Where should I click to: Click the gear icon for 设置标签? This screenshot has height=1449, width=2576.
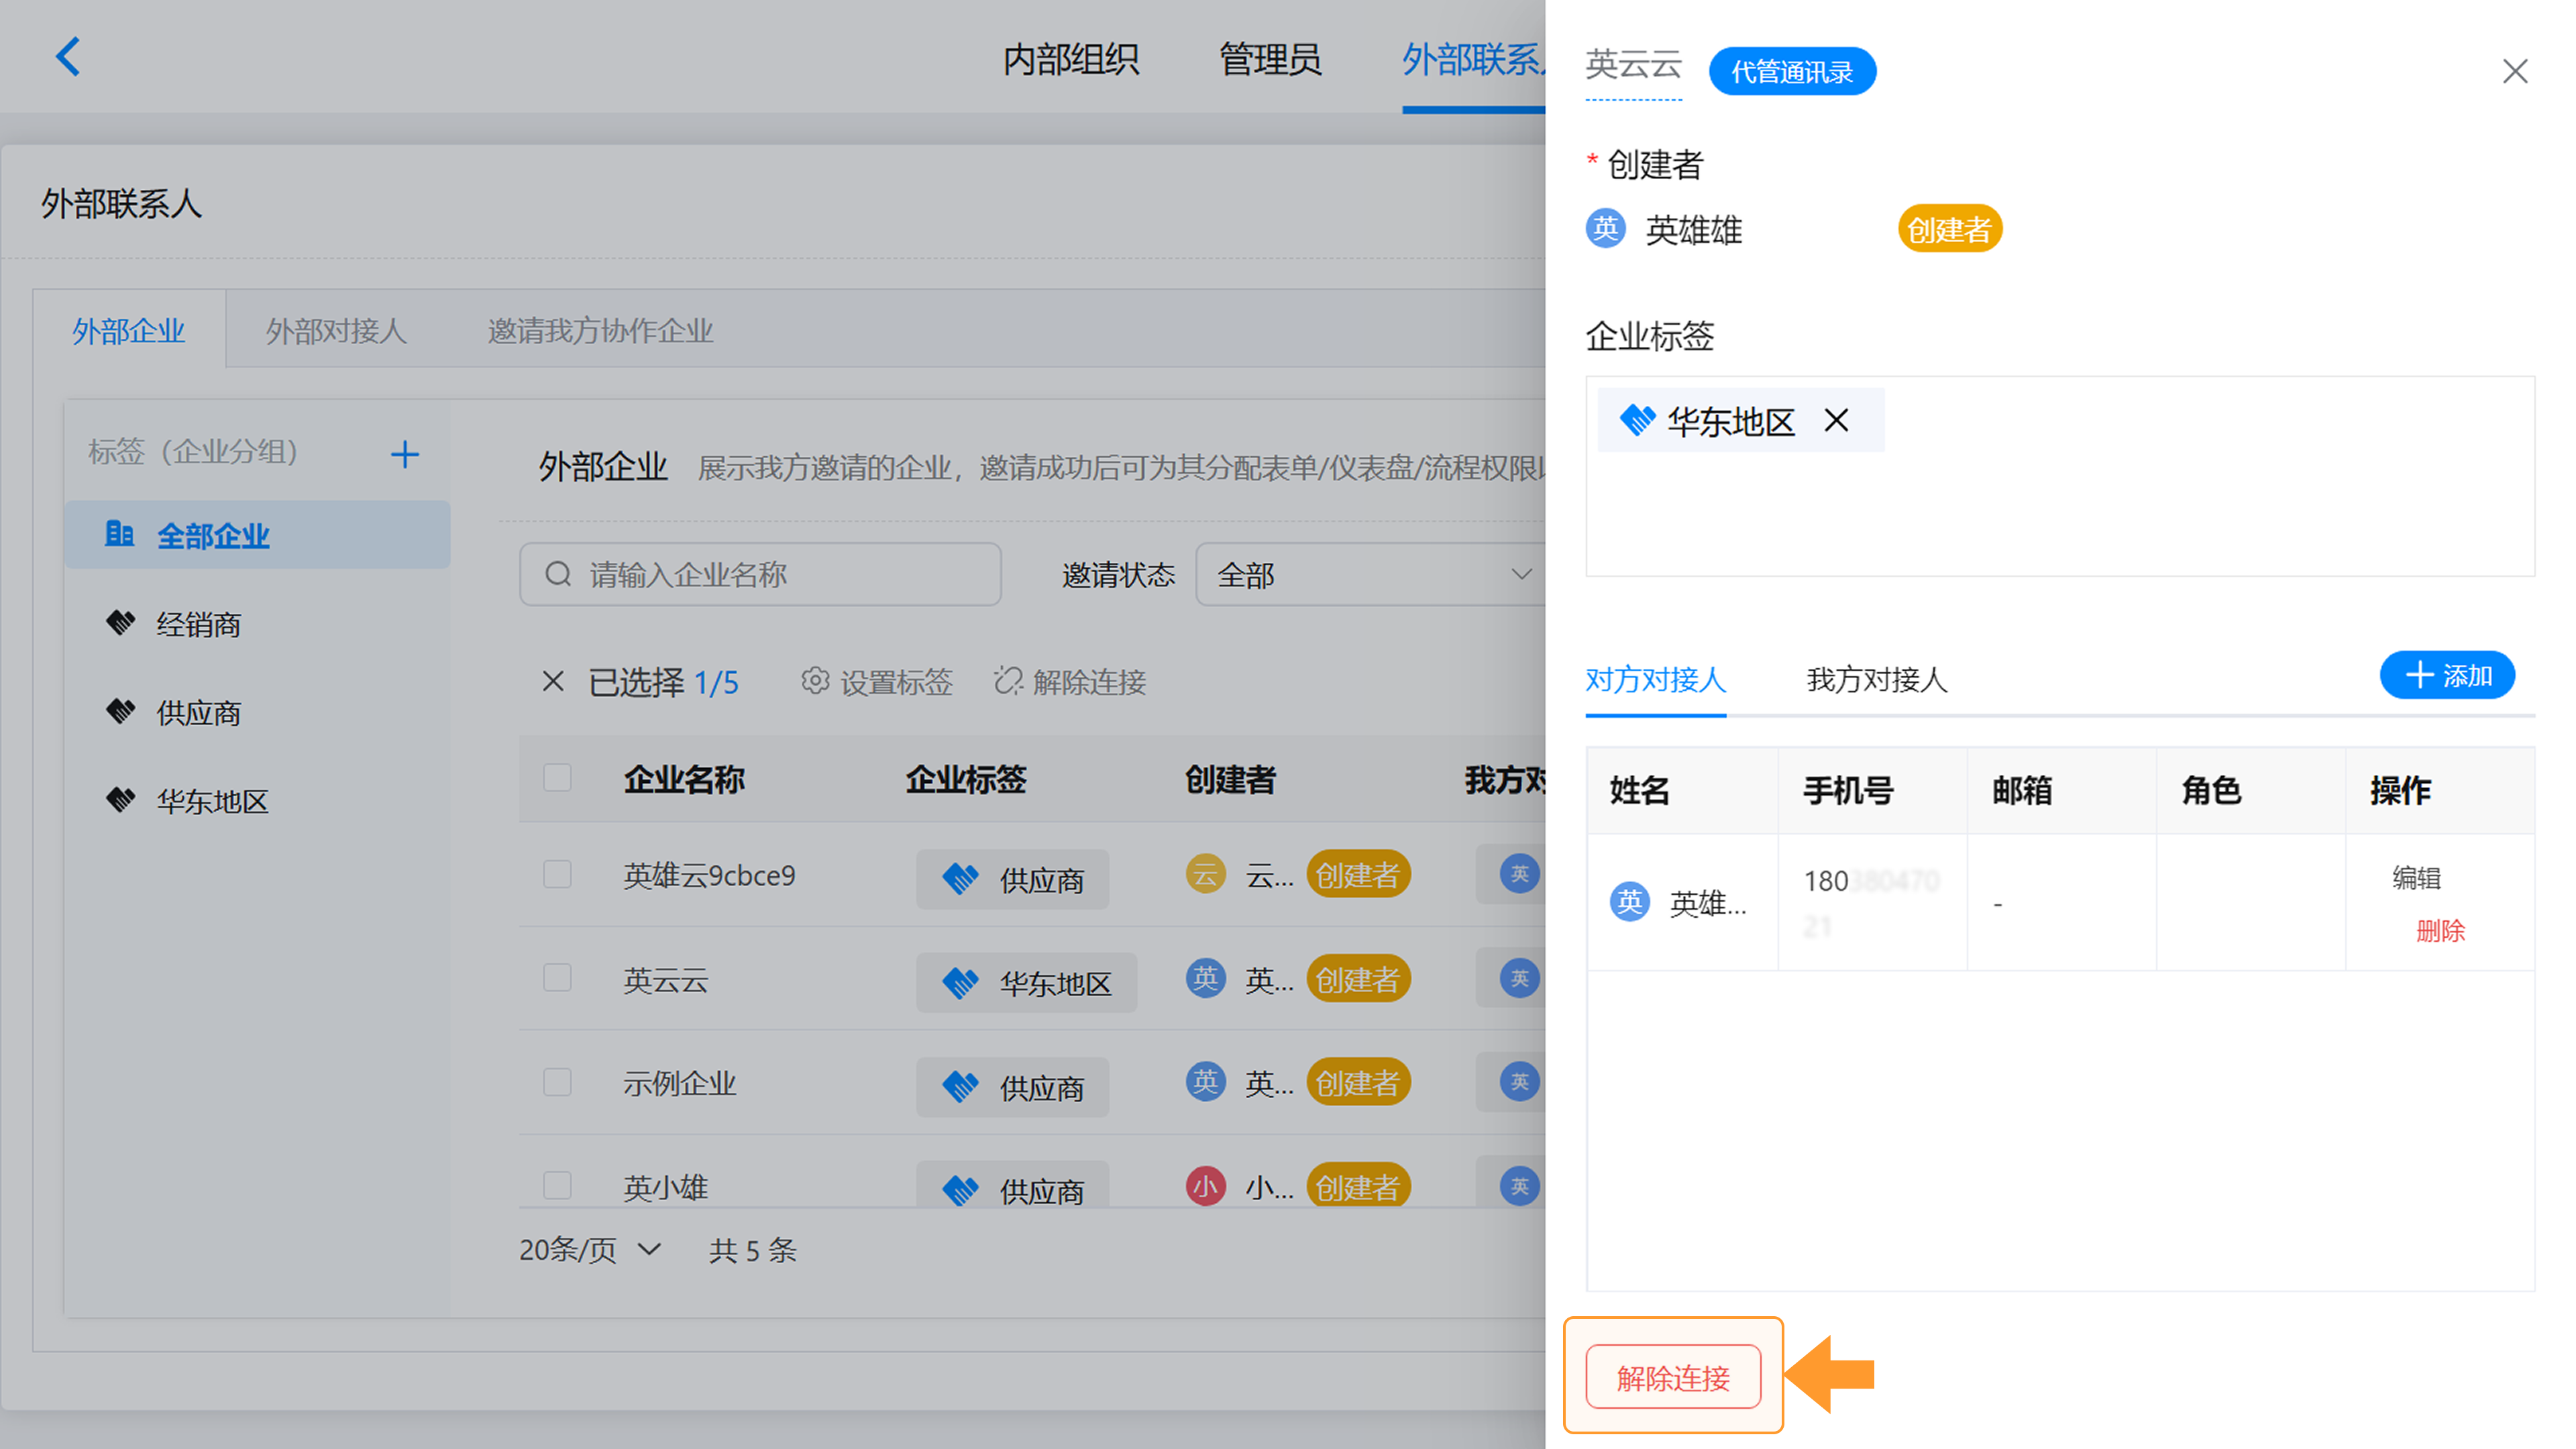(x=815, y=681)
